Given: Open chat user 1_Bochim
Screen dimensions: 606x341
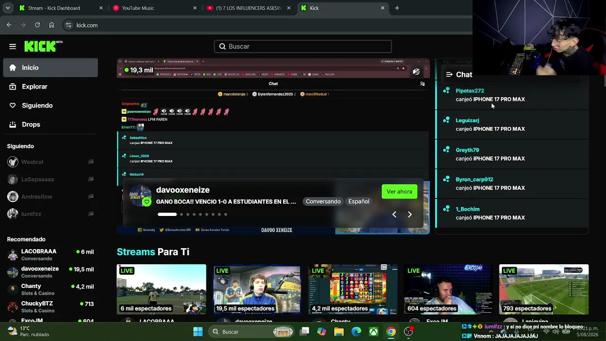Looking at the screenshot, I should pyautogui.click(x=468, y=209).
